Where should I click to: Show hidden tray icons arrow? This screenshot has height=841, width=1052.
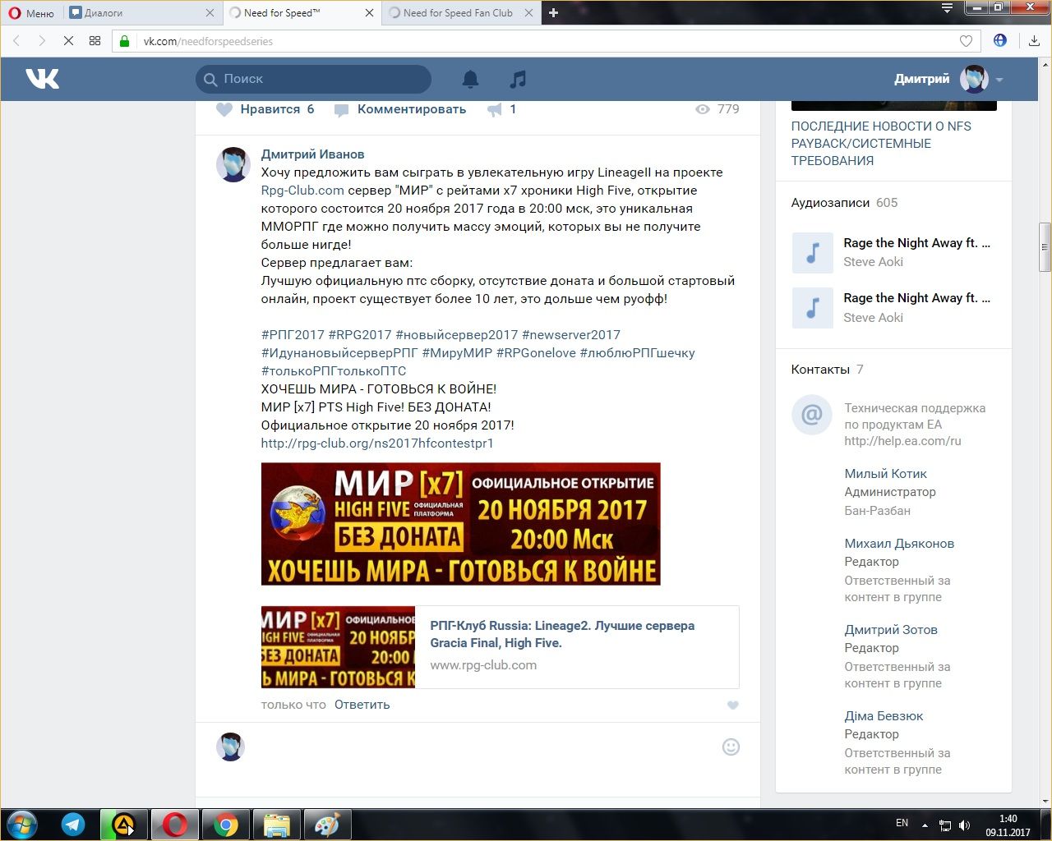925,825
